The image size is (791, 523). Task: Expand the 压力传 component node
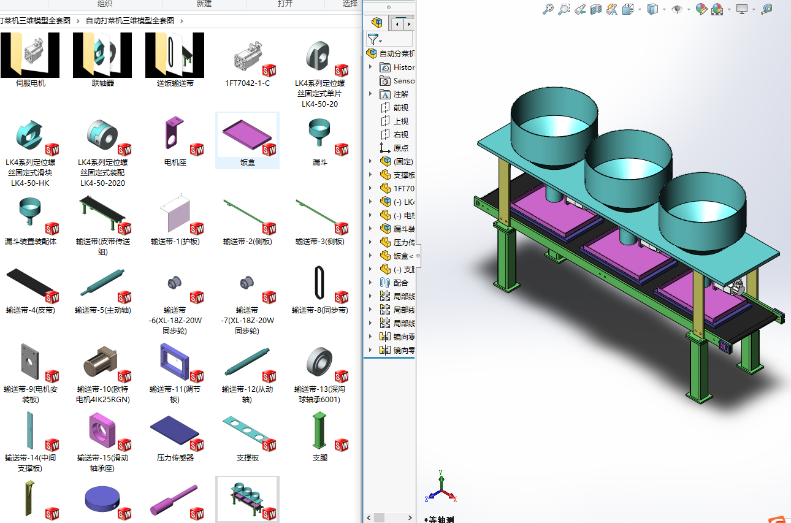pos(370,242)
